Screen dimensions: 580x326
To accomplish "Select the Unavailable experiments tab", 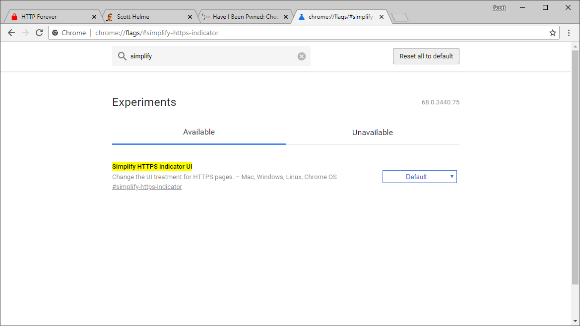I will click(372, 133).
